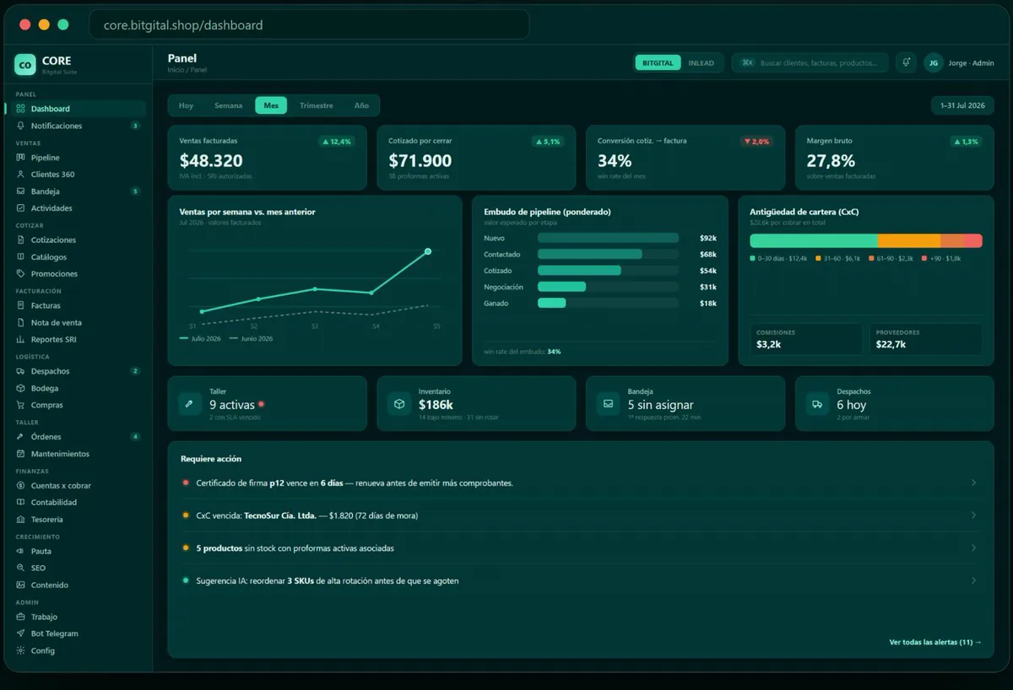Open Cuentas x cobrar icon
Image resolution: width=1013 pixels, height=690 pixels.
(21, 486)
